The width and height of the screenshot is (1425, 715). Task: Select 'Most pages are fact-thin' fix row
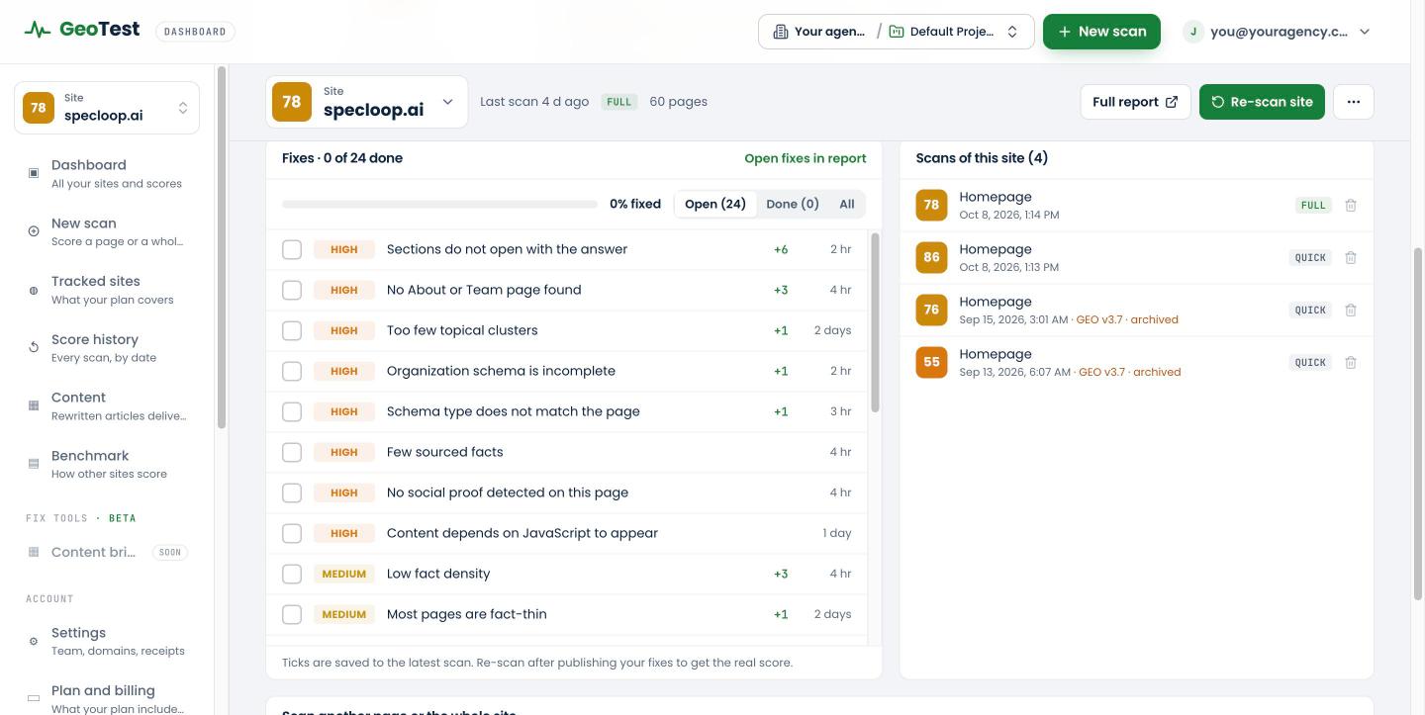click(x=567, y=614)
